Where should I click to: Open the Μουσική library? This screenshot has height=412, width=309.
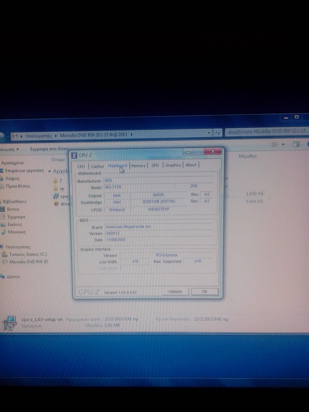coord(17,232)
